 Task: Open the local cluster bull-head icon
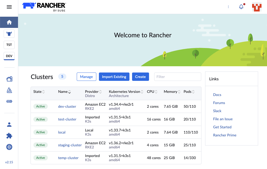(x=9, y=34)
